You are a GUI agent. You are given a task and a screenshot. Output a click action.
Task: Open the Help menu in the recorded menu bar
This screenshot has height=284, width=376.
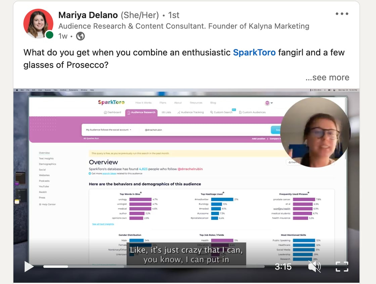[92, 90]
